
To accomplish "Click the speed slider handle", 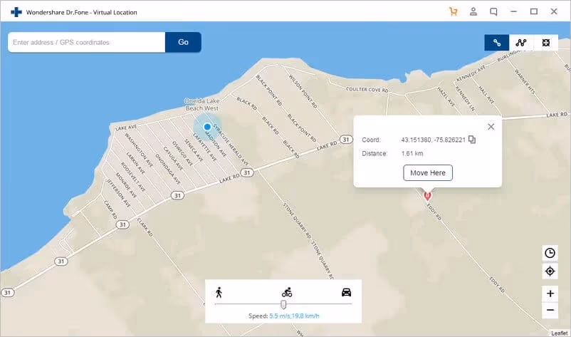I will [x=283, y=304].
